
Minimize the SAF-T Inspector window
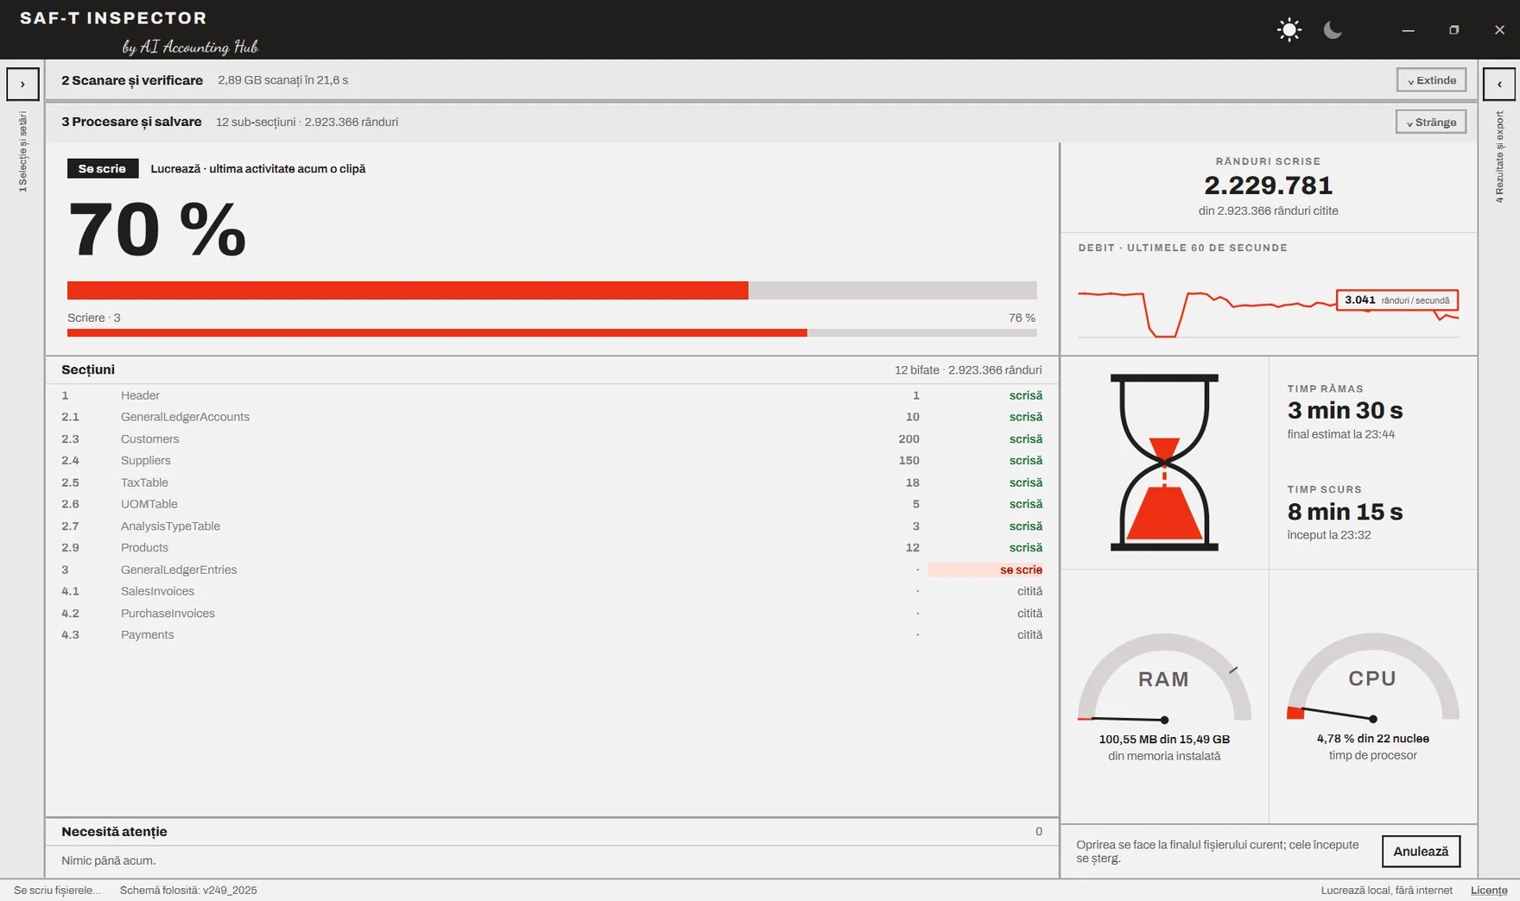(1408, 30)
